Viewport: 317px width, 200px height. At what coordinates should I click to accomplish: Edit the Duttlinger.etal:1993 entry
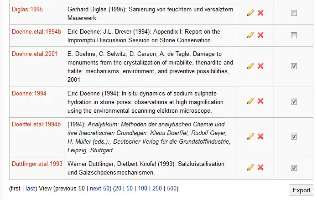pos(250,167)
